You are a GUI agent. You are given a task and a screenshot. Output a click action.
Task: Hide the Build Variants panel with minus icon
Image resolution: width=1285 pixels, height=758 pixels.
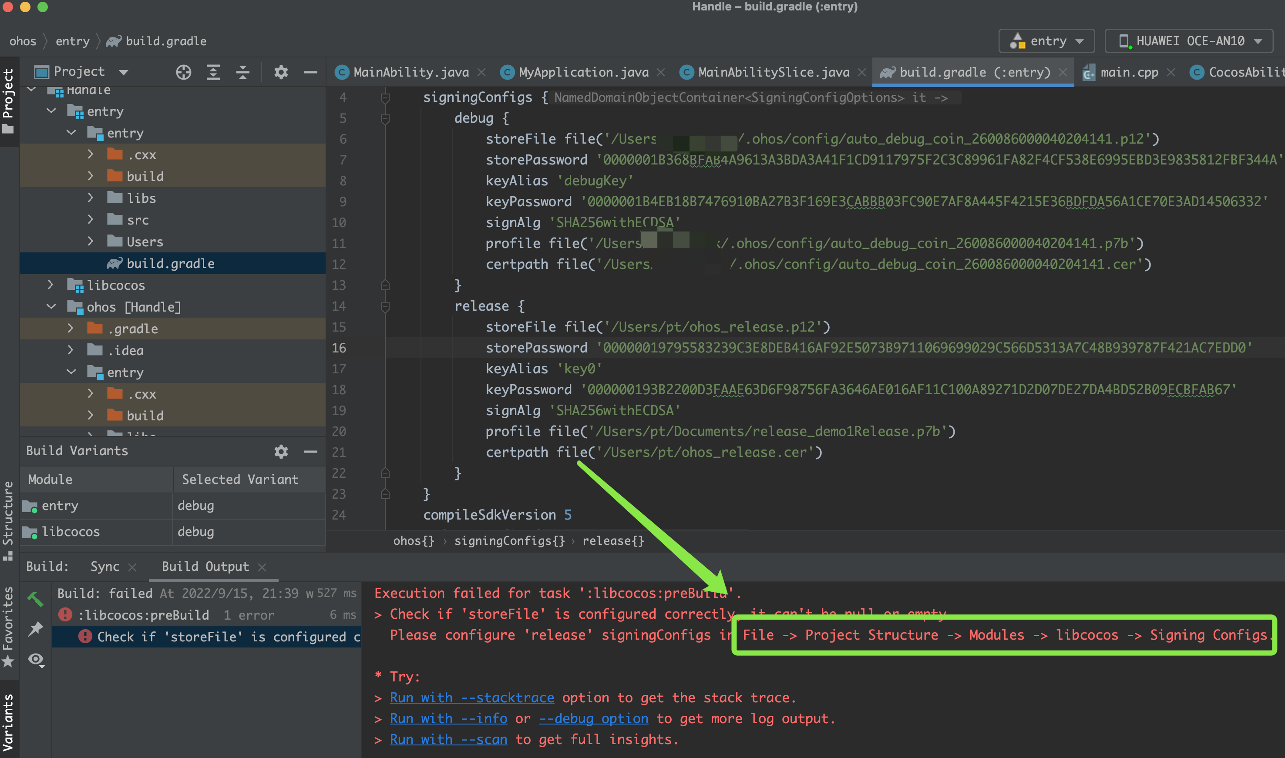point(310,451)
